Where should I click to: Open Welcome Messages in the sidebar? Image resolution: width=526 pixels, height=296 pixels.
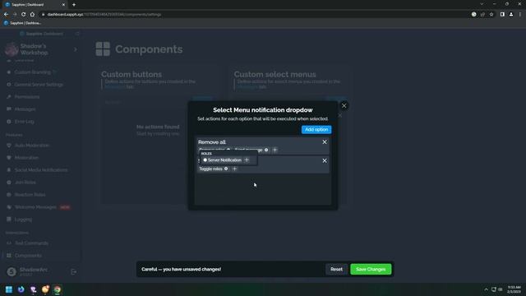click(35, 207)
